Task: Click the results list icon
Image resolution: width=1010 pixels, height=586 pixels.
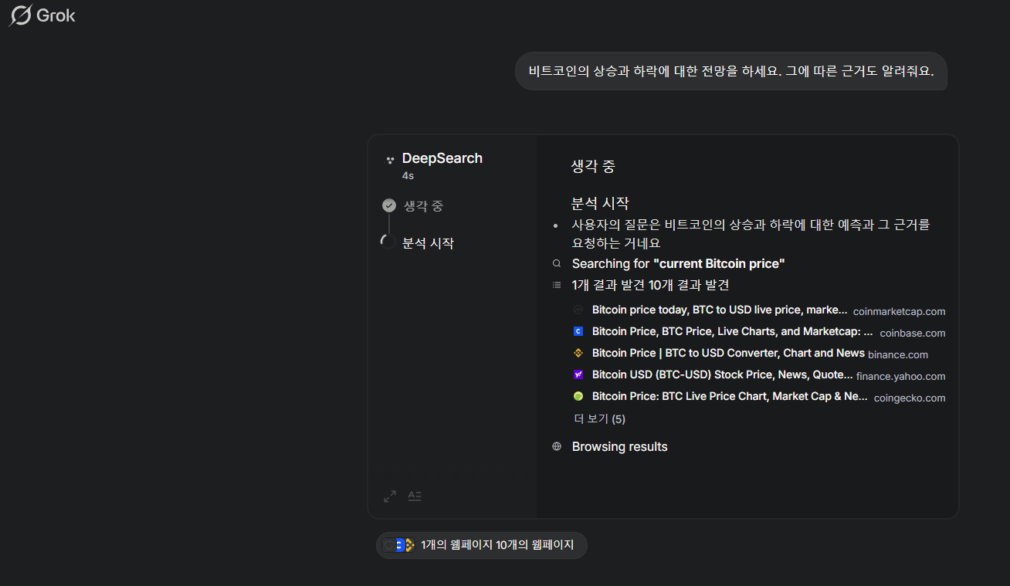Action: point(557,285)
